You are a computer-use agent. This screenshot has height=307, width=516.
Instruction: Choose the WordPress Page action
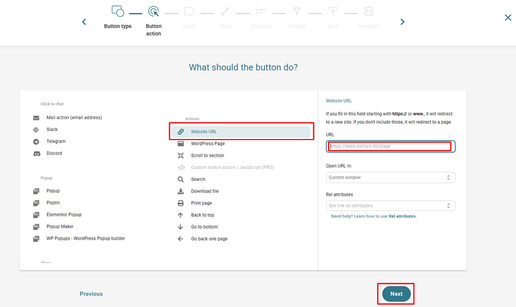pos(207,144)
